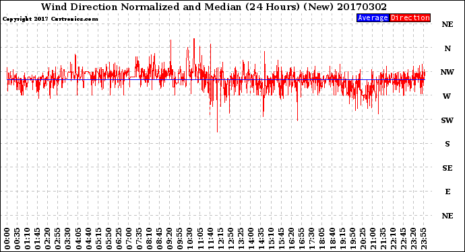Click the 04:05 time axis label
The width and height of the screenshot is (465, 252).
[x=78, y=239]
